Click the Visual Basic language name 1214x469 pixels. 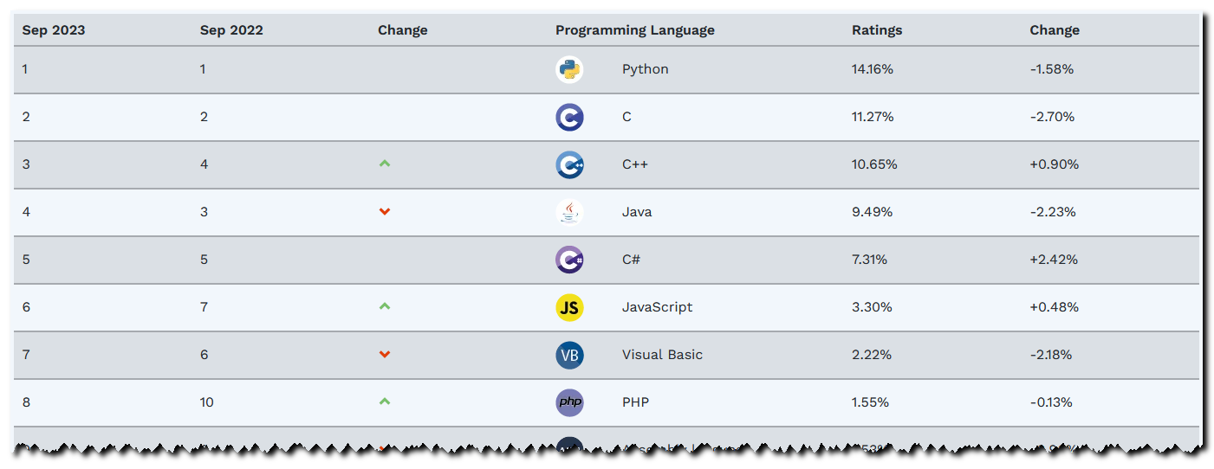(662, 355)
